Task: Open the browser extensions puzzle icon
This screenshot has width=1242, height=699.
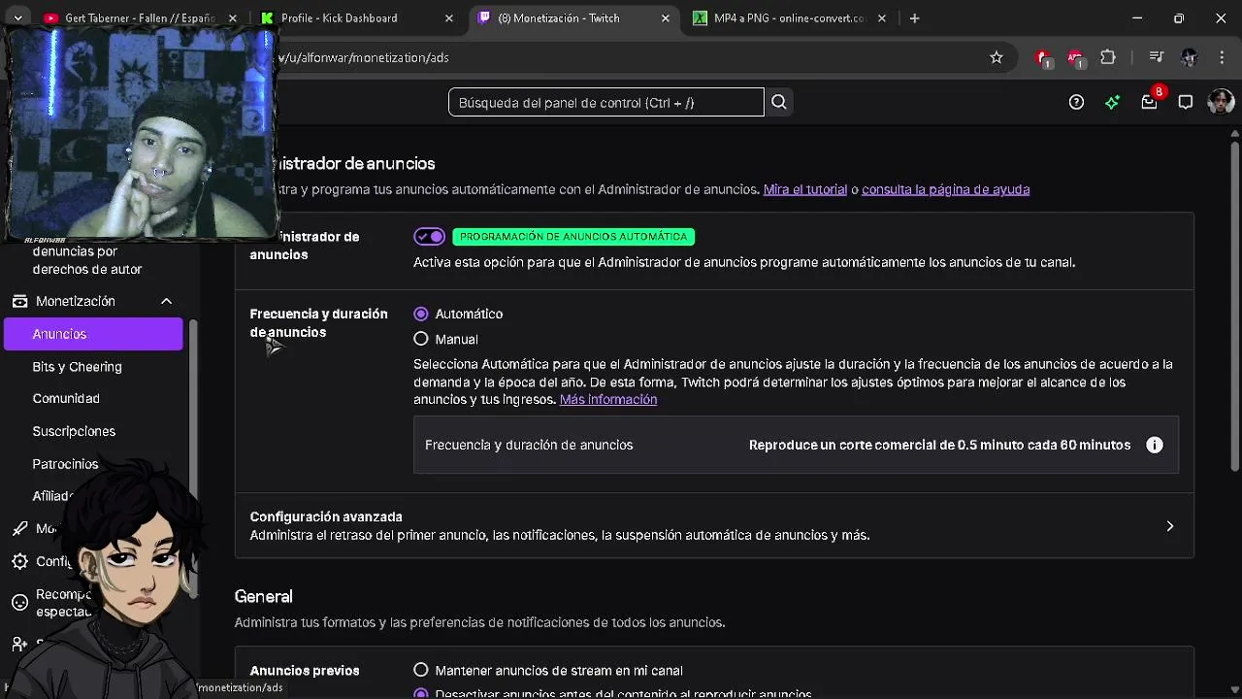Action: (1108, 57)
